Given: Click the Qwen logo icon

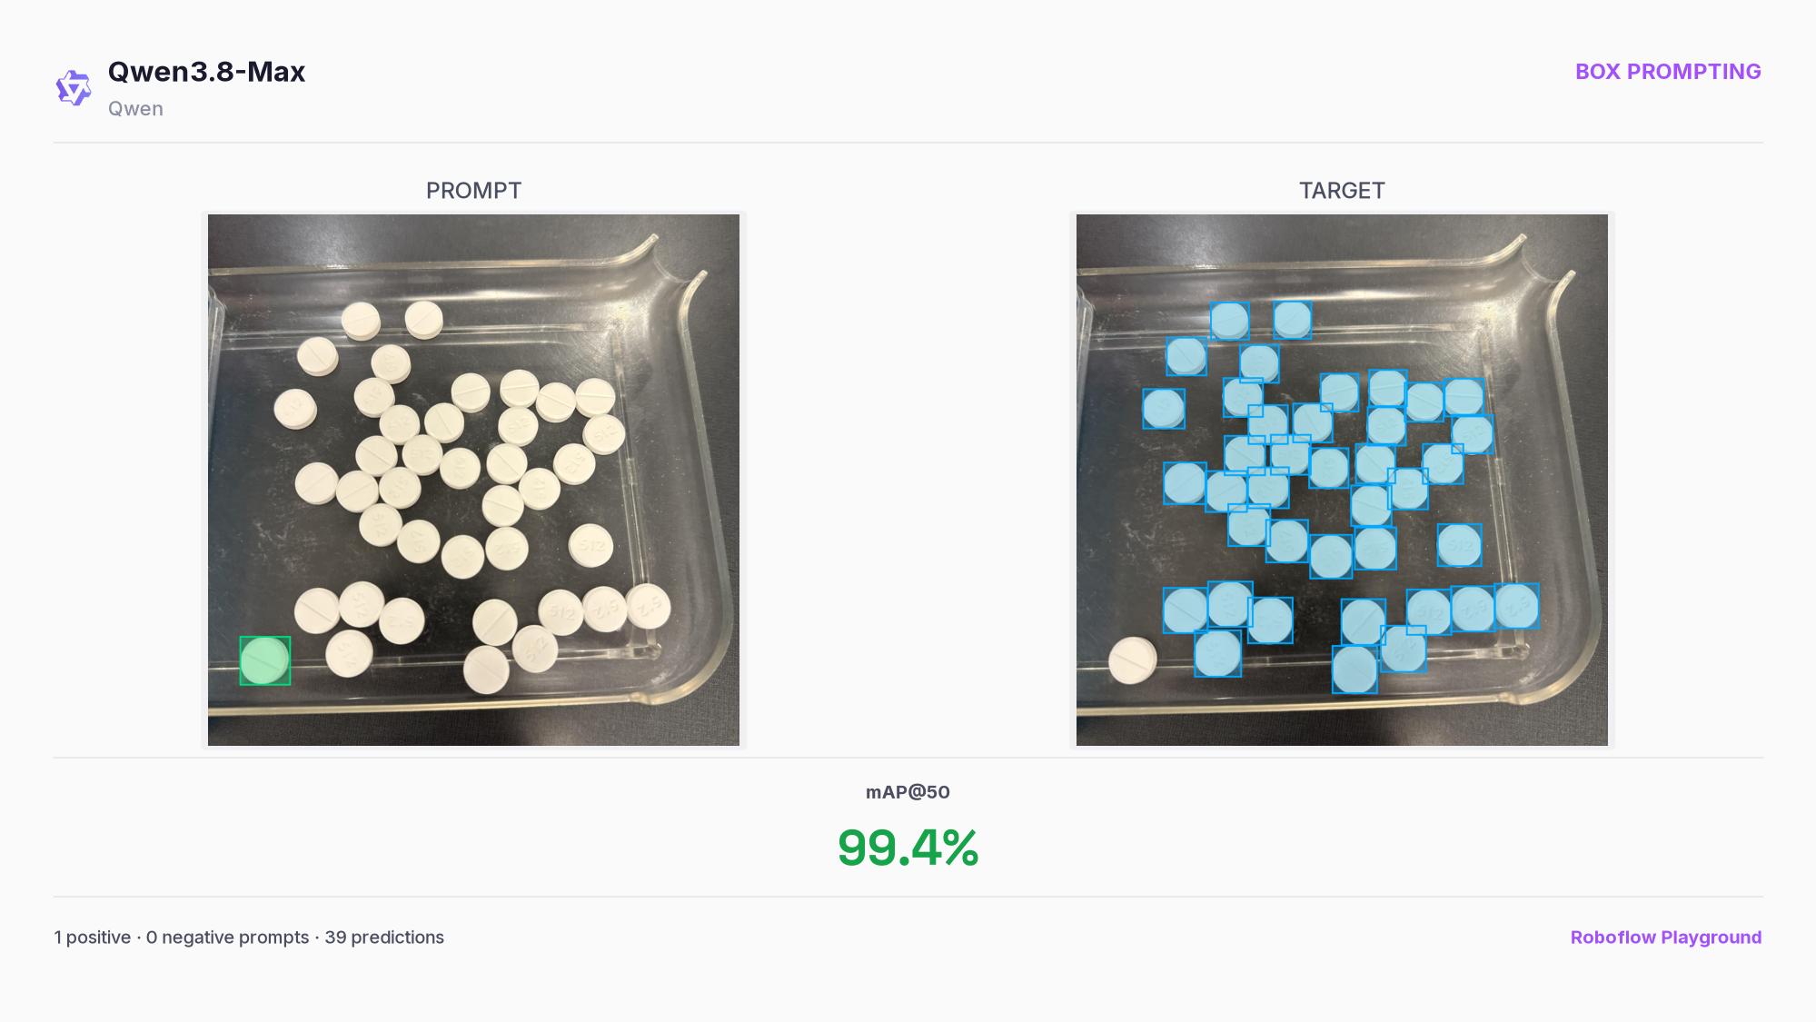Looking at the screenshot, I should 74,88.
